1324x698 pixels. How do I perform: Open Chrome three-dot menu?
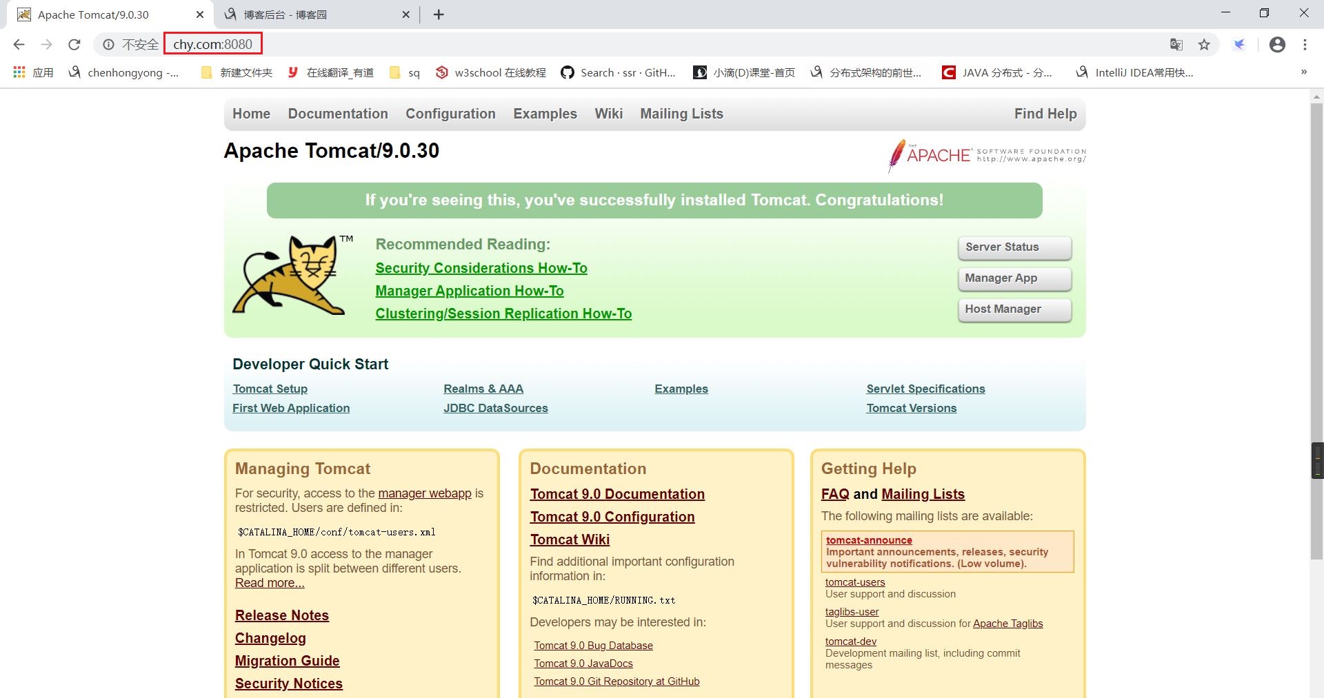pyautogui.click(x=1305, y=45)
